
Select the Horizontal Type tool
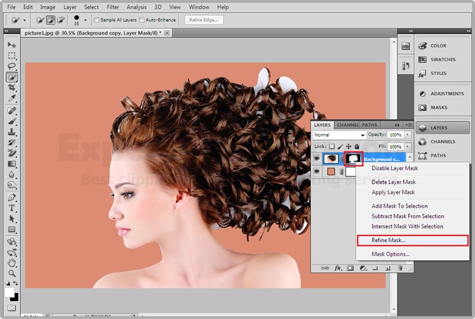(12, 208)
